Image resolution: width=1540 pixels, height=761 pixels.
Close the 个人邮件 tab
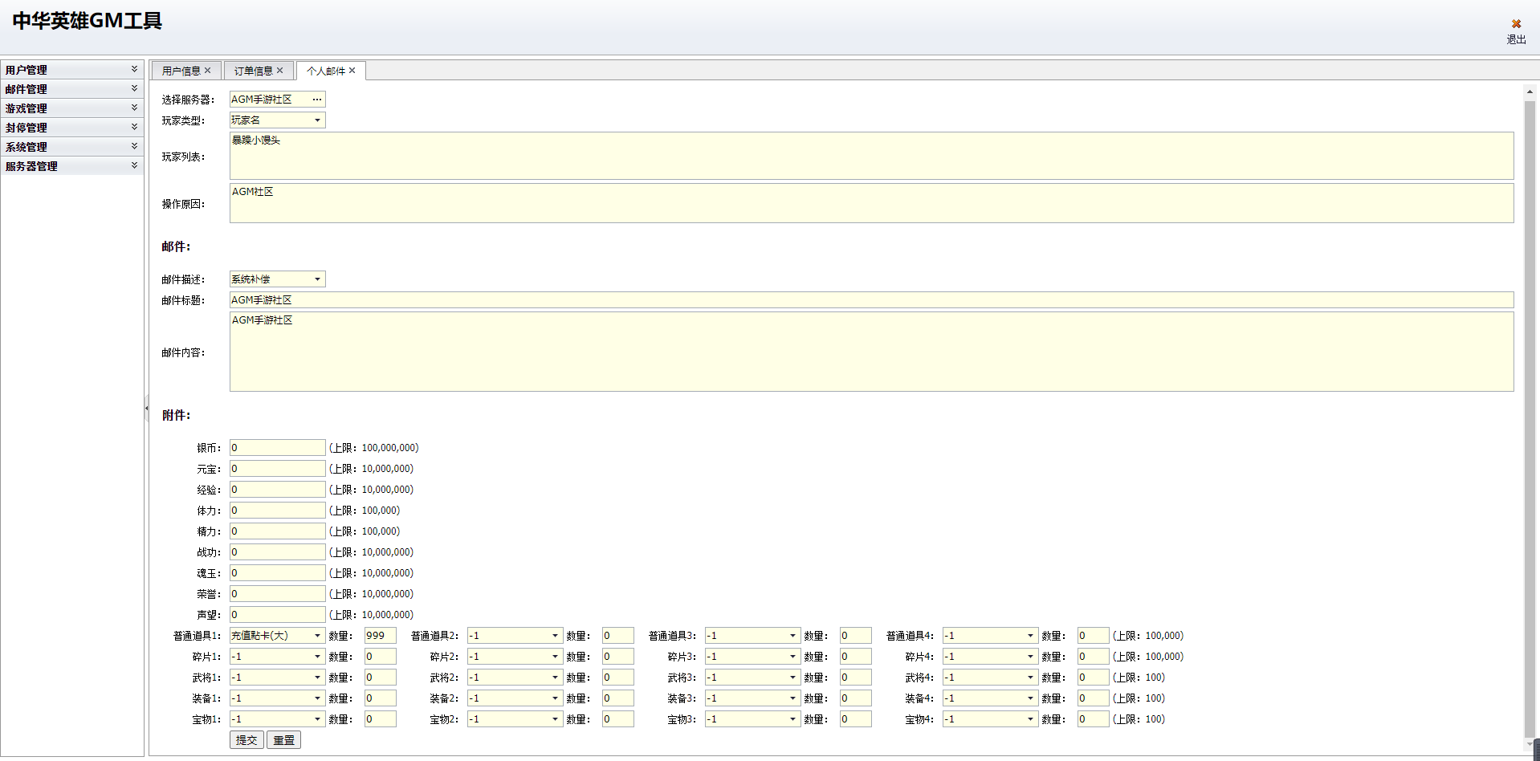point(352,71)
